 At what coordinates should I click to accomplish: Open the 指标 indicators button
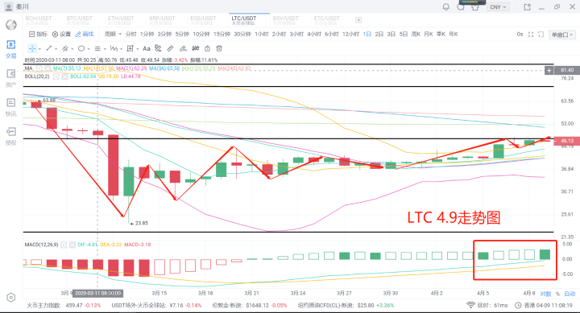[x=38, y=34]
